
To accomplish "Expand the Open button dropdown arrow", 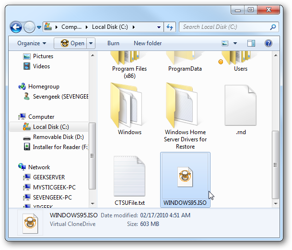I will [91, 43].
